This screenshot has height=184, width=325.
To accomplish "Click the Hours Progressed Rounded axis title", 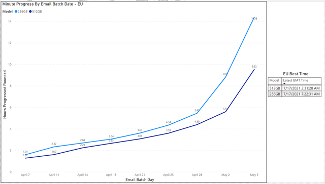I will [5, 95].
